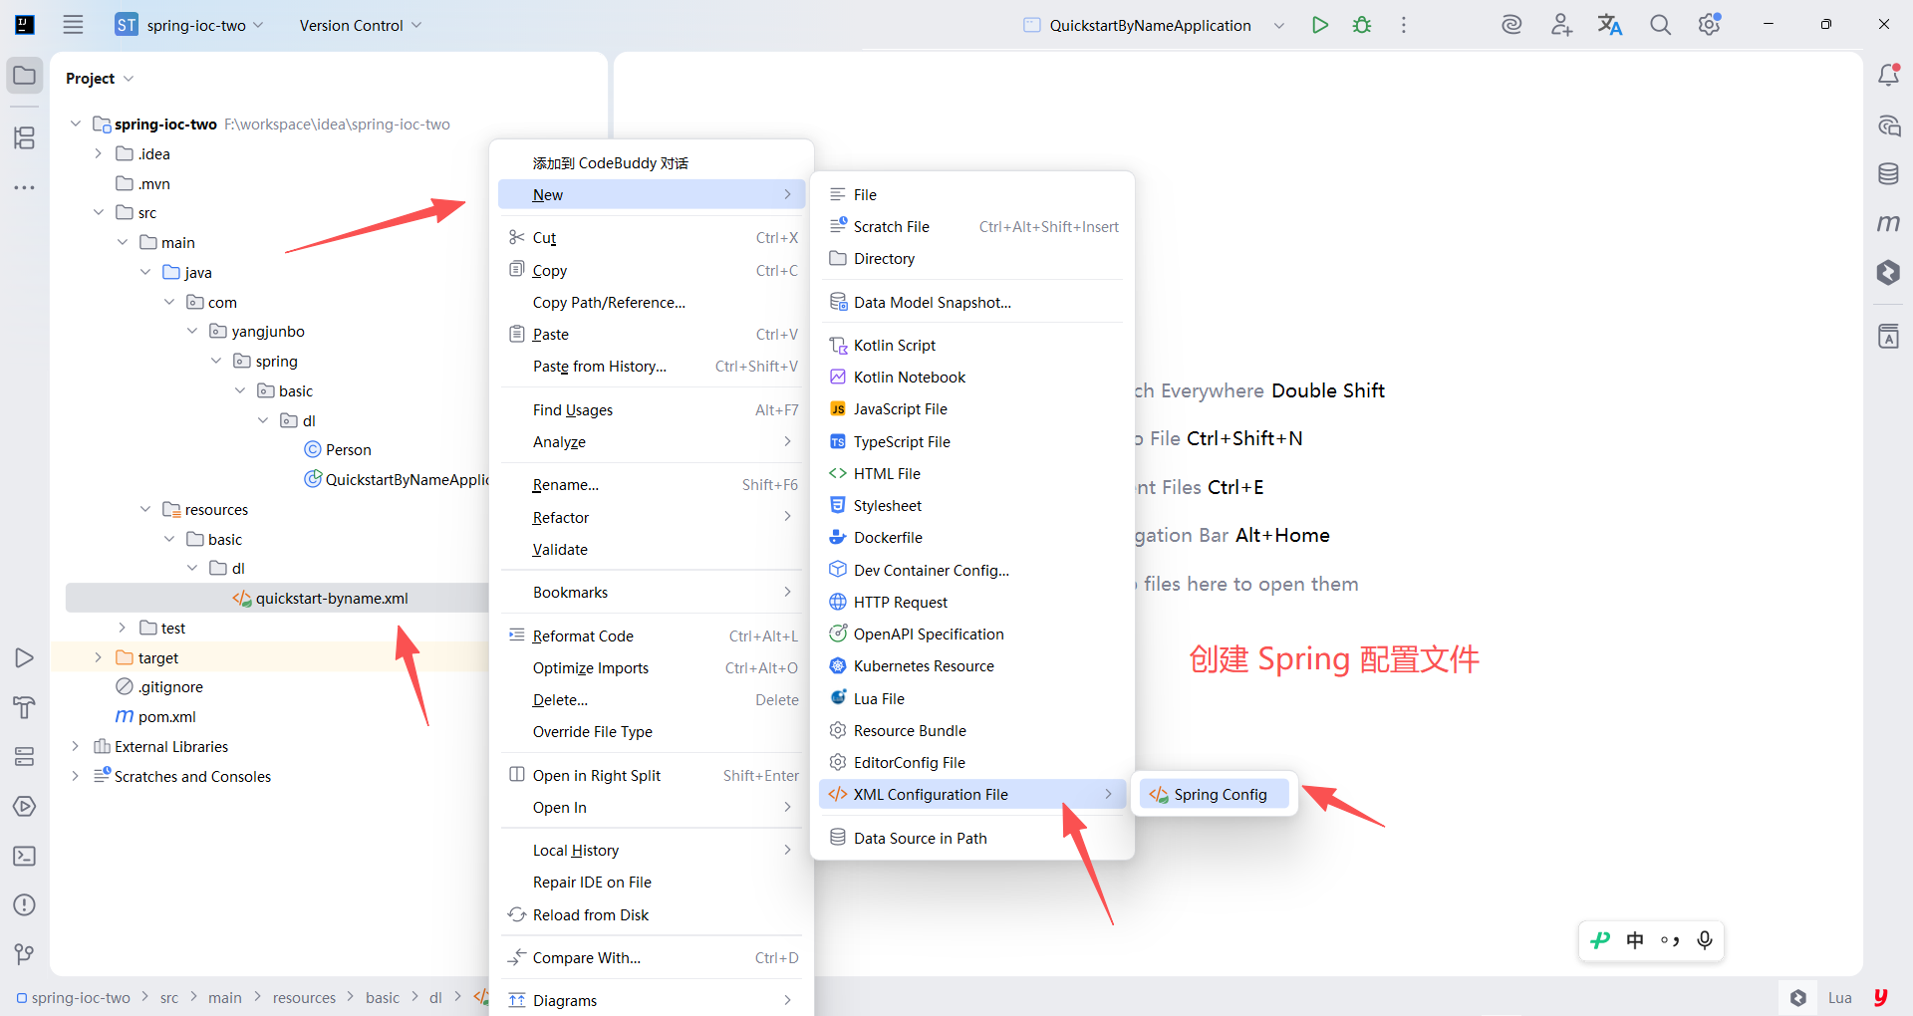Open the Notifications bell icon

1888,76
